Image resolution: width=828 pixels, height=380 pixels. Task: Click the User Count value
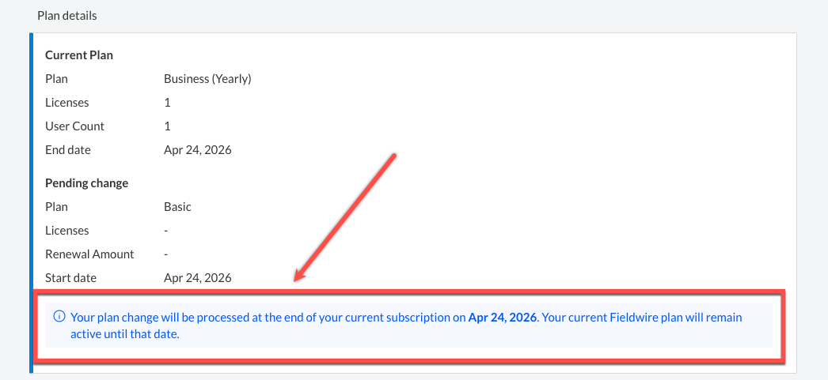pos(167,126)
